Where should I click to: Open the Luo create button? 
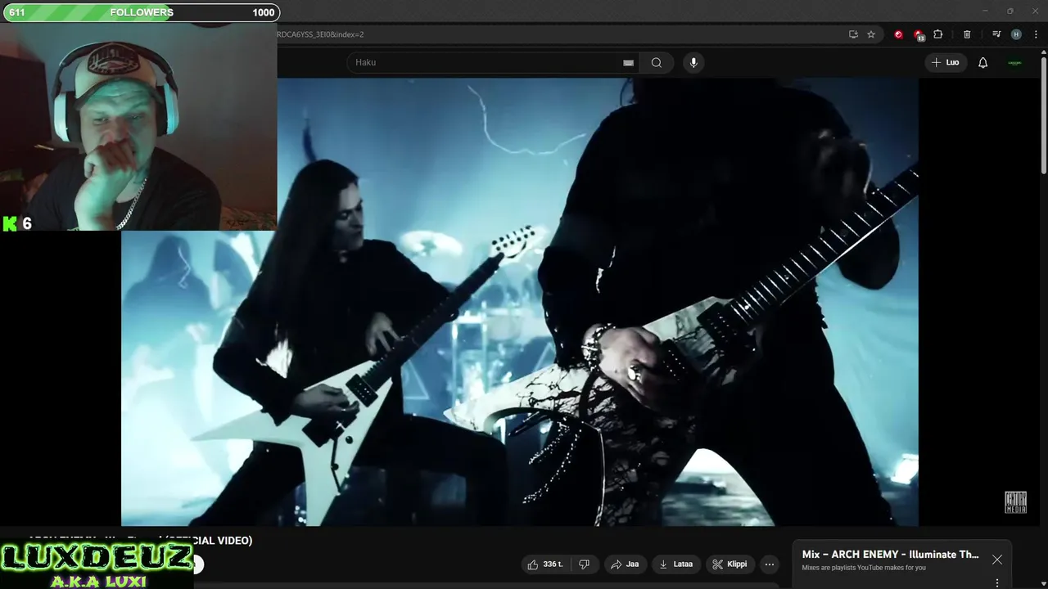click(946, 63)
